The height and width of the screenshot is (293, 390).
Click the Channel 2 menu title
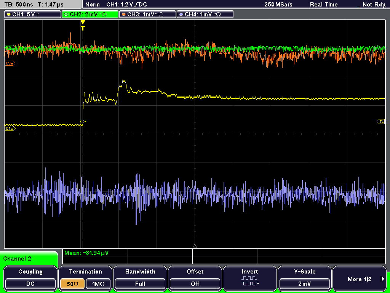(x=17, y=259)
